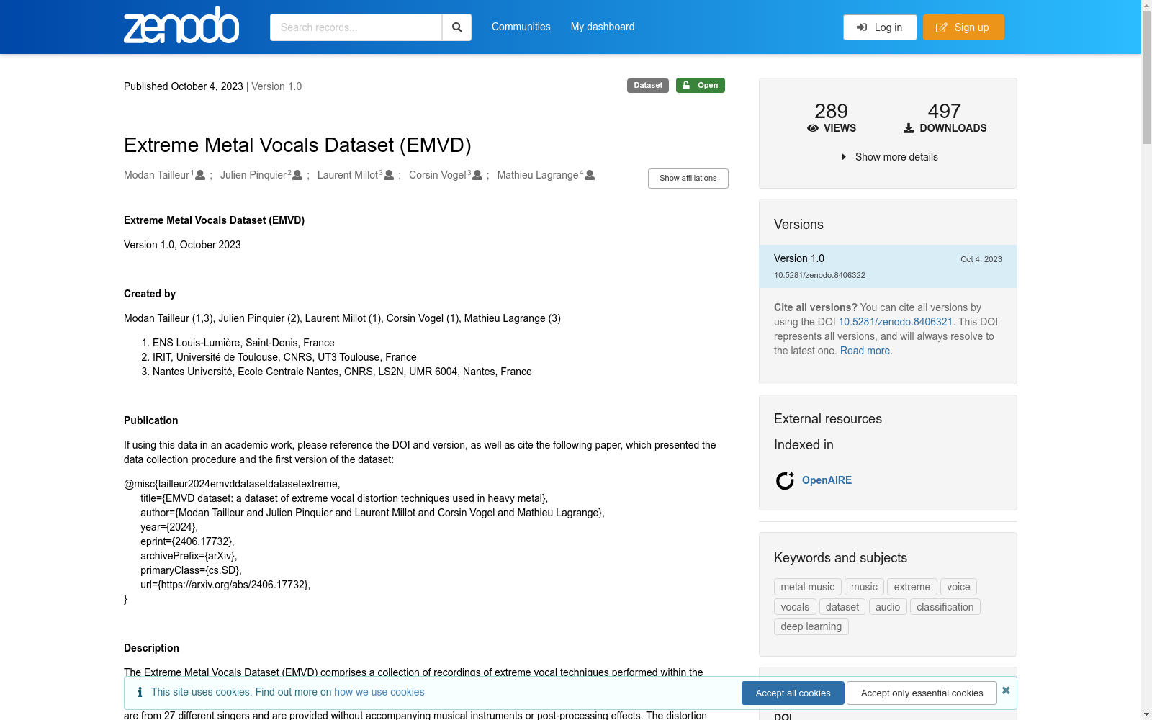Click the Show affiliations button

(x=688, y=179)
